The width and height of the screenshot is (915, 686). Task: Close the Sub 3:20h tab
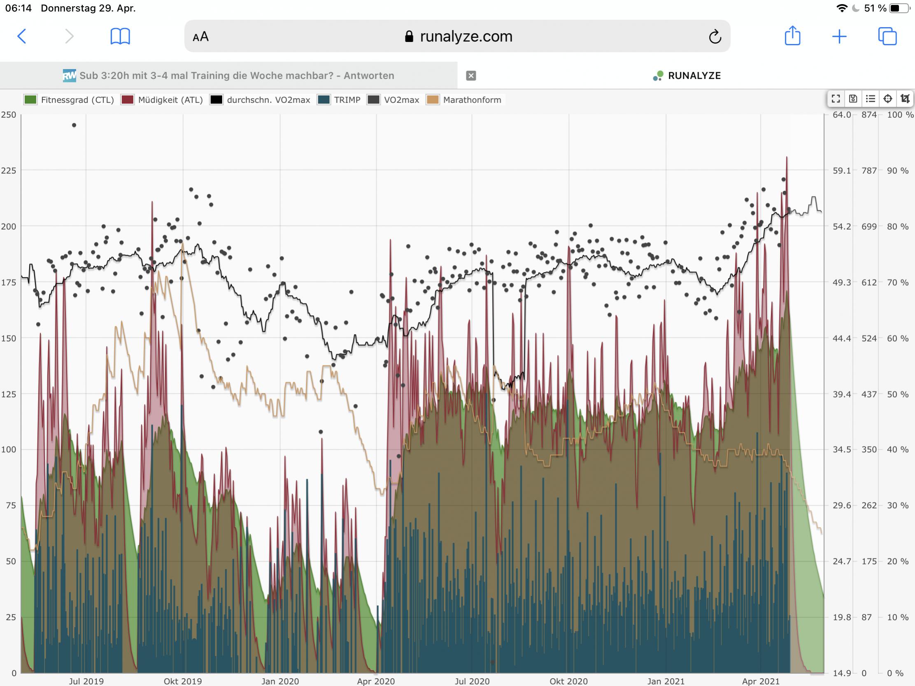pos(471,76)
